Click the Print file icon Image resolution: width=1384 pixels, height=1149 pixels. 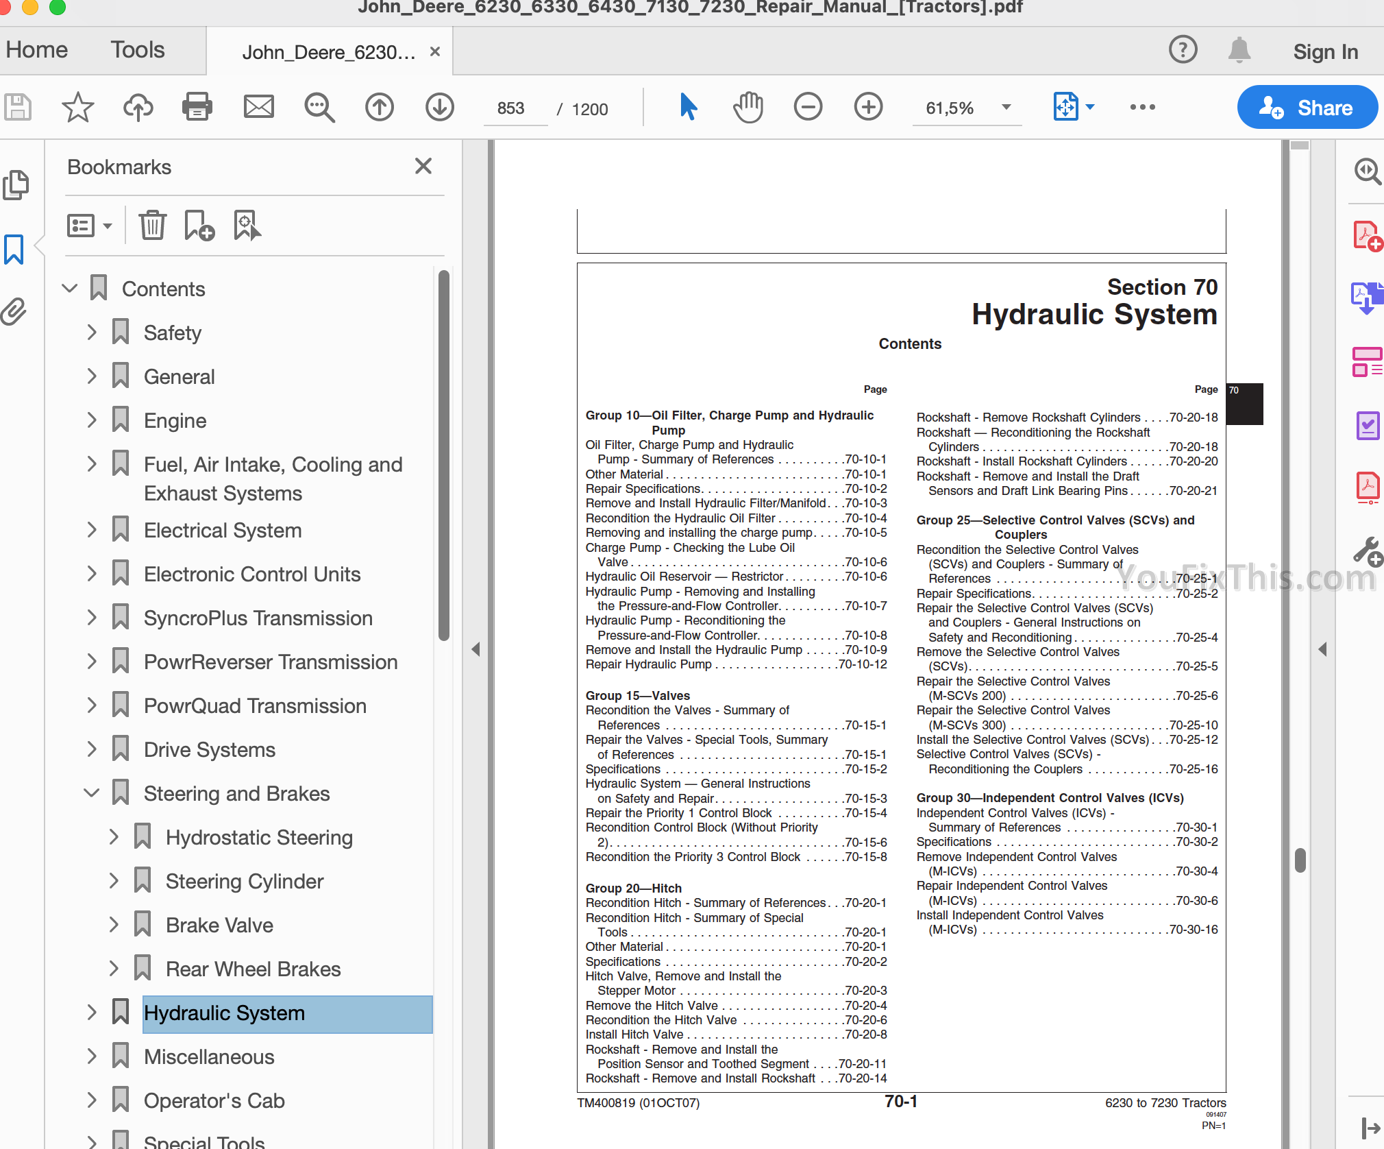click(x=197, y=107)
